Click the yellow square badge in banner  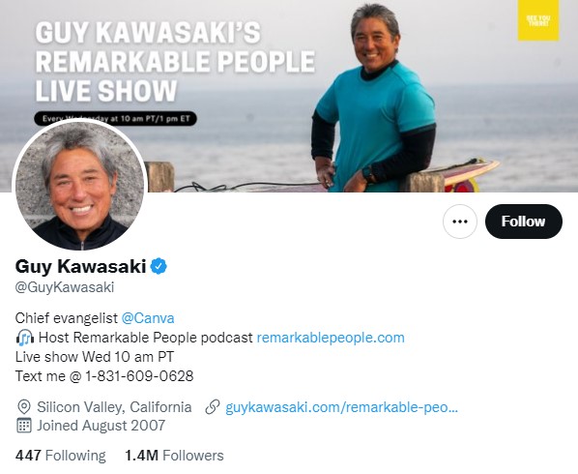(538, 20)
